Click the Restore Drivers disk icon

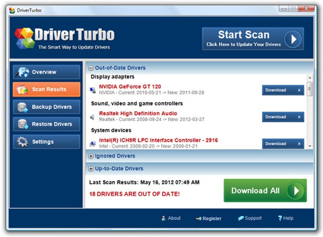pyautogui.click(x=22, y=124)
